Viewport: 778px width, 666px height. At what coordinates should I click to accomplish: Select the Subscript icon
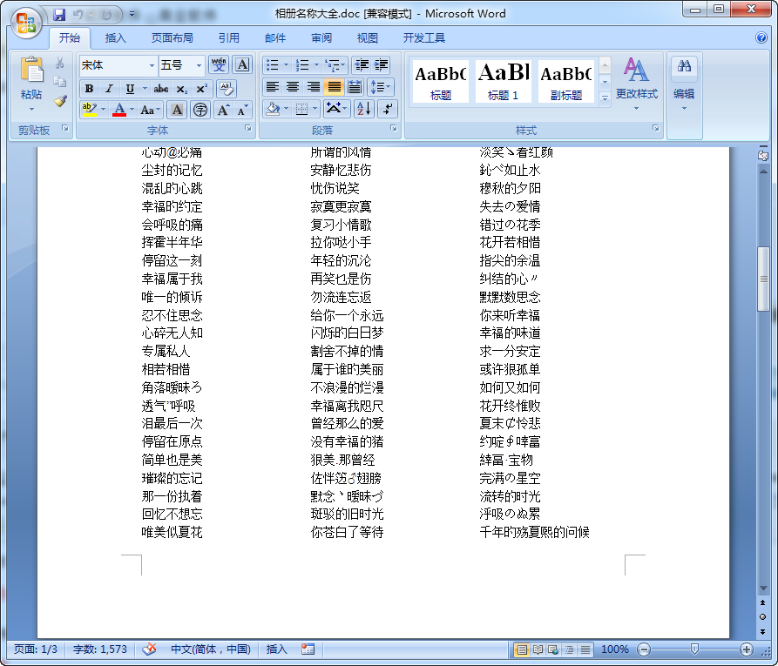click(181, 88)
